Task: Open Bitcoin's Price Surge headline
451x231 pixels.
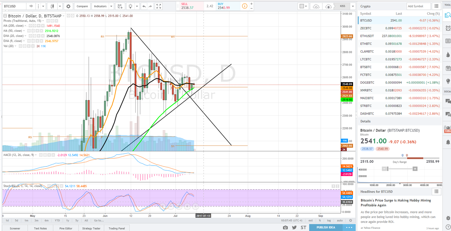Action: click(396, 203)
